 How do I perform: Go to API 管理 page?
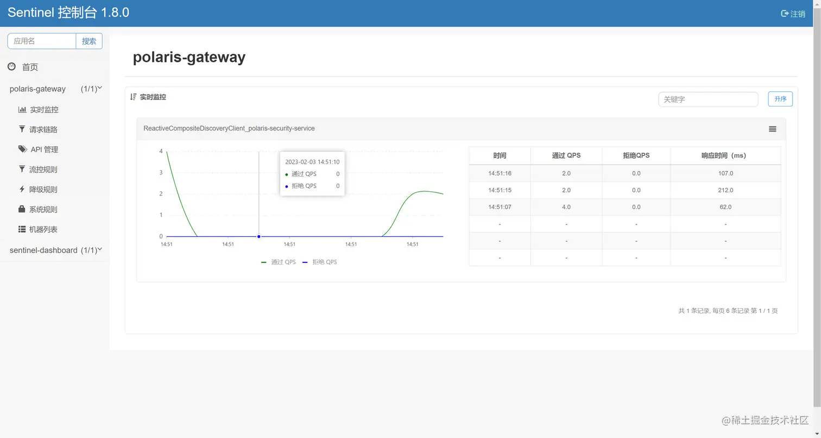[45, 149]
